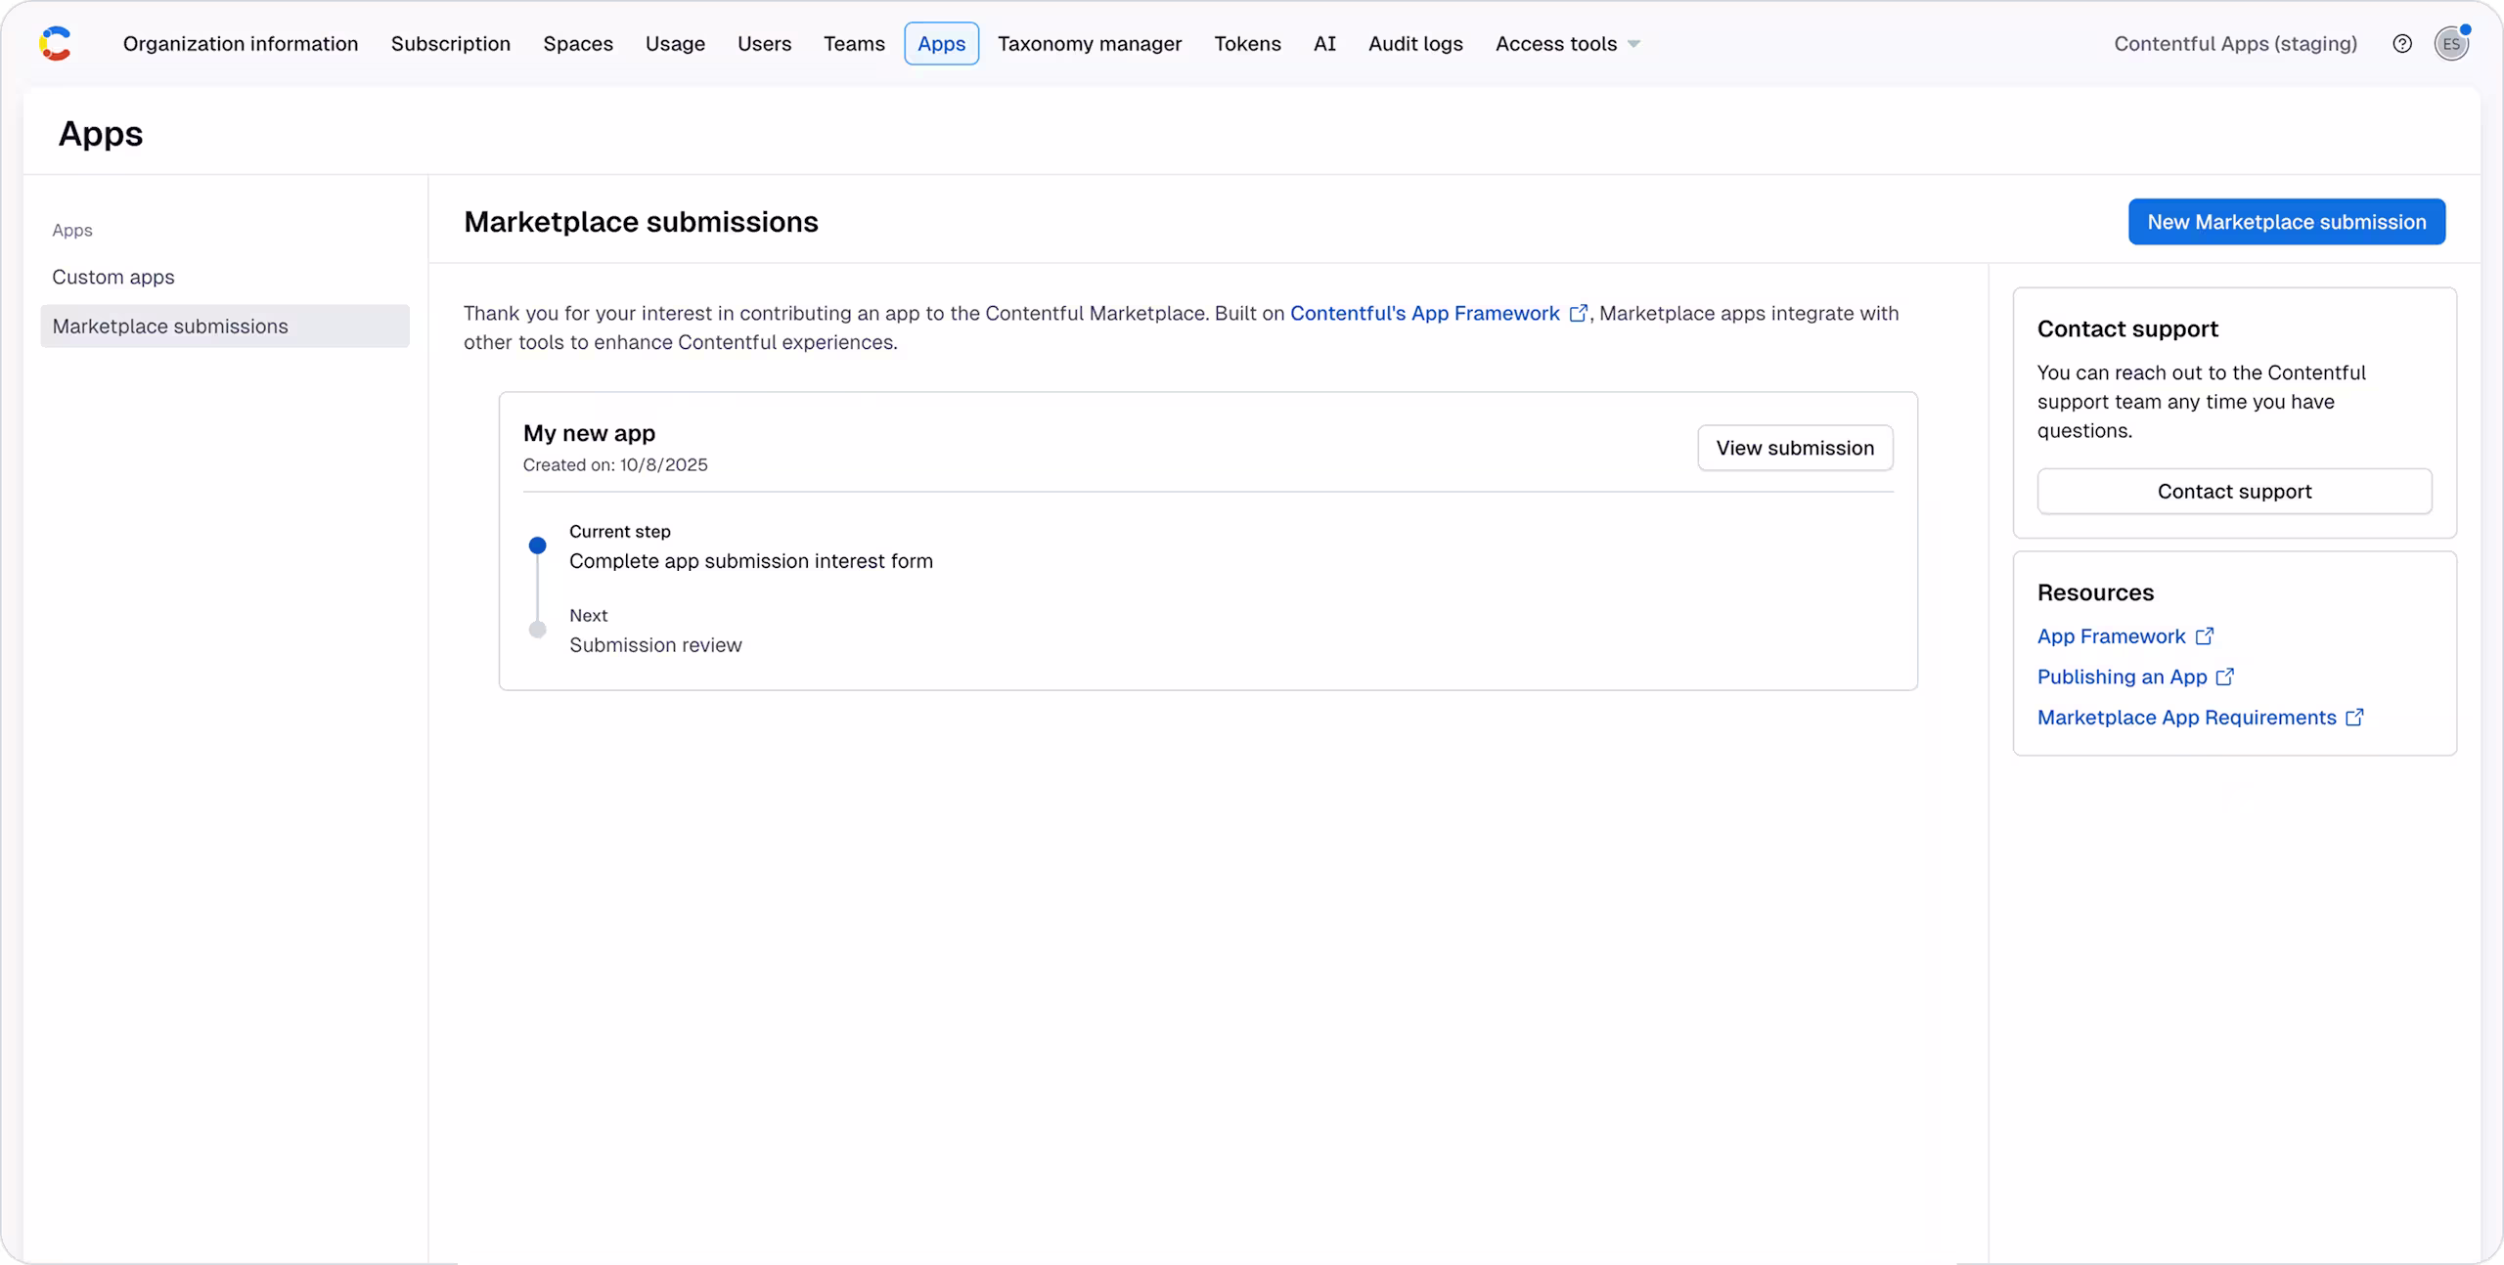
Task: Click external link icon next to Publishing an App
Action: [x=2225, y=676]
